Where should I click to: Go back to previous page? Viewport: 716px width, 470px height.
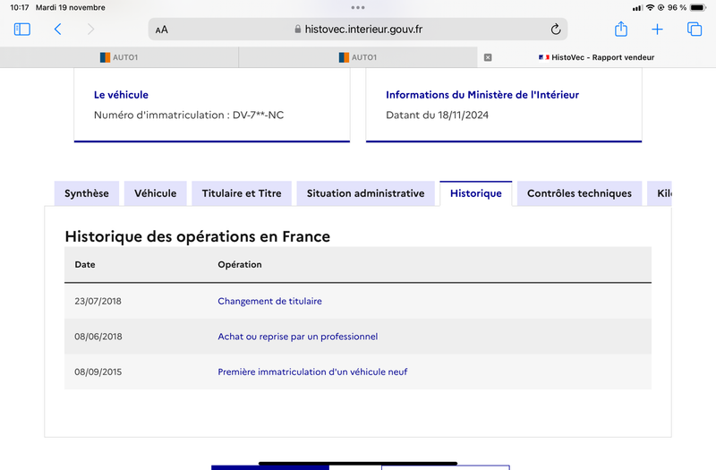(57, 30)
